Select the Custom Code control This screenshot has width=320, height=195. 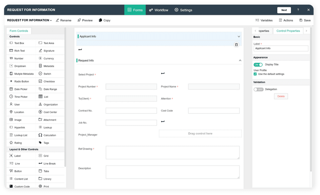click(x=19, y=186)
